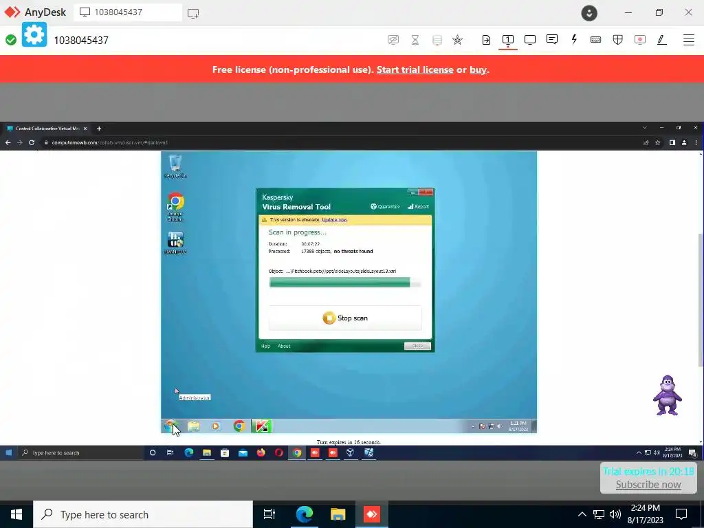Click the Close button in Kaspersky window
704x528 pixels.
tap(417, 346)
